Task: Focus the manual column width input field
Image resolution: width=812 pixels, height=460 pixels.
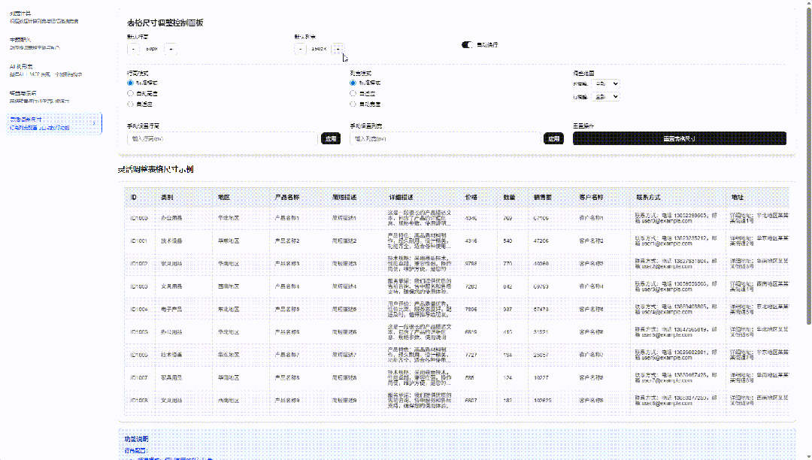Action: click(x=445, y=138)
